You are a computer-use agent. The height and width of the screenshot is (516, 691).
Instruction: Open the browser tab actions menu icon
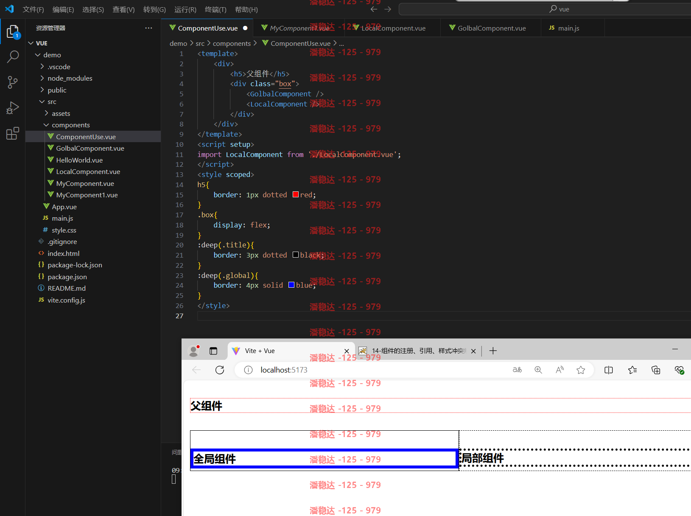coord(213,351)
